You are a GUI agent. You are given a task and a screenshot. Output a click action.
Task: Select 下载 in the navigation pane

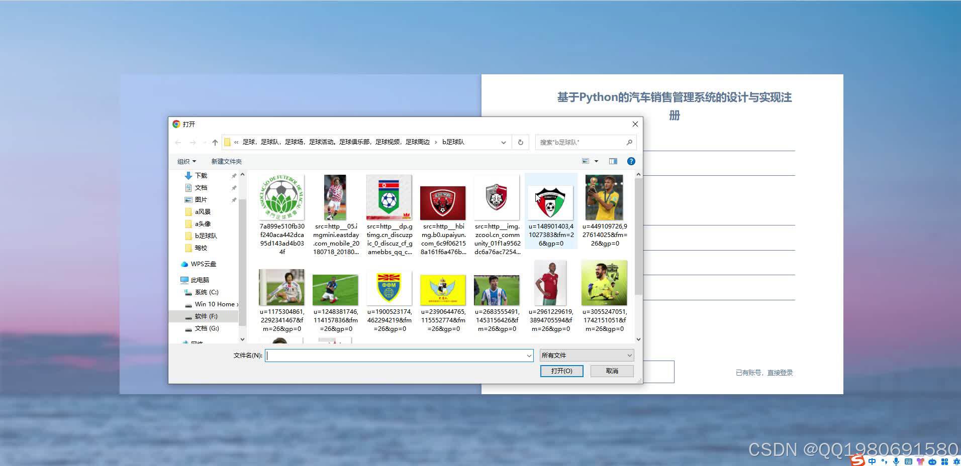coord(201,176)
